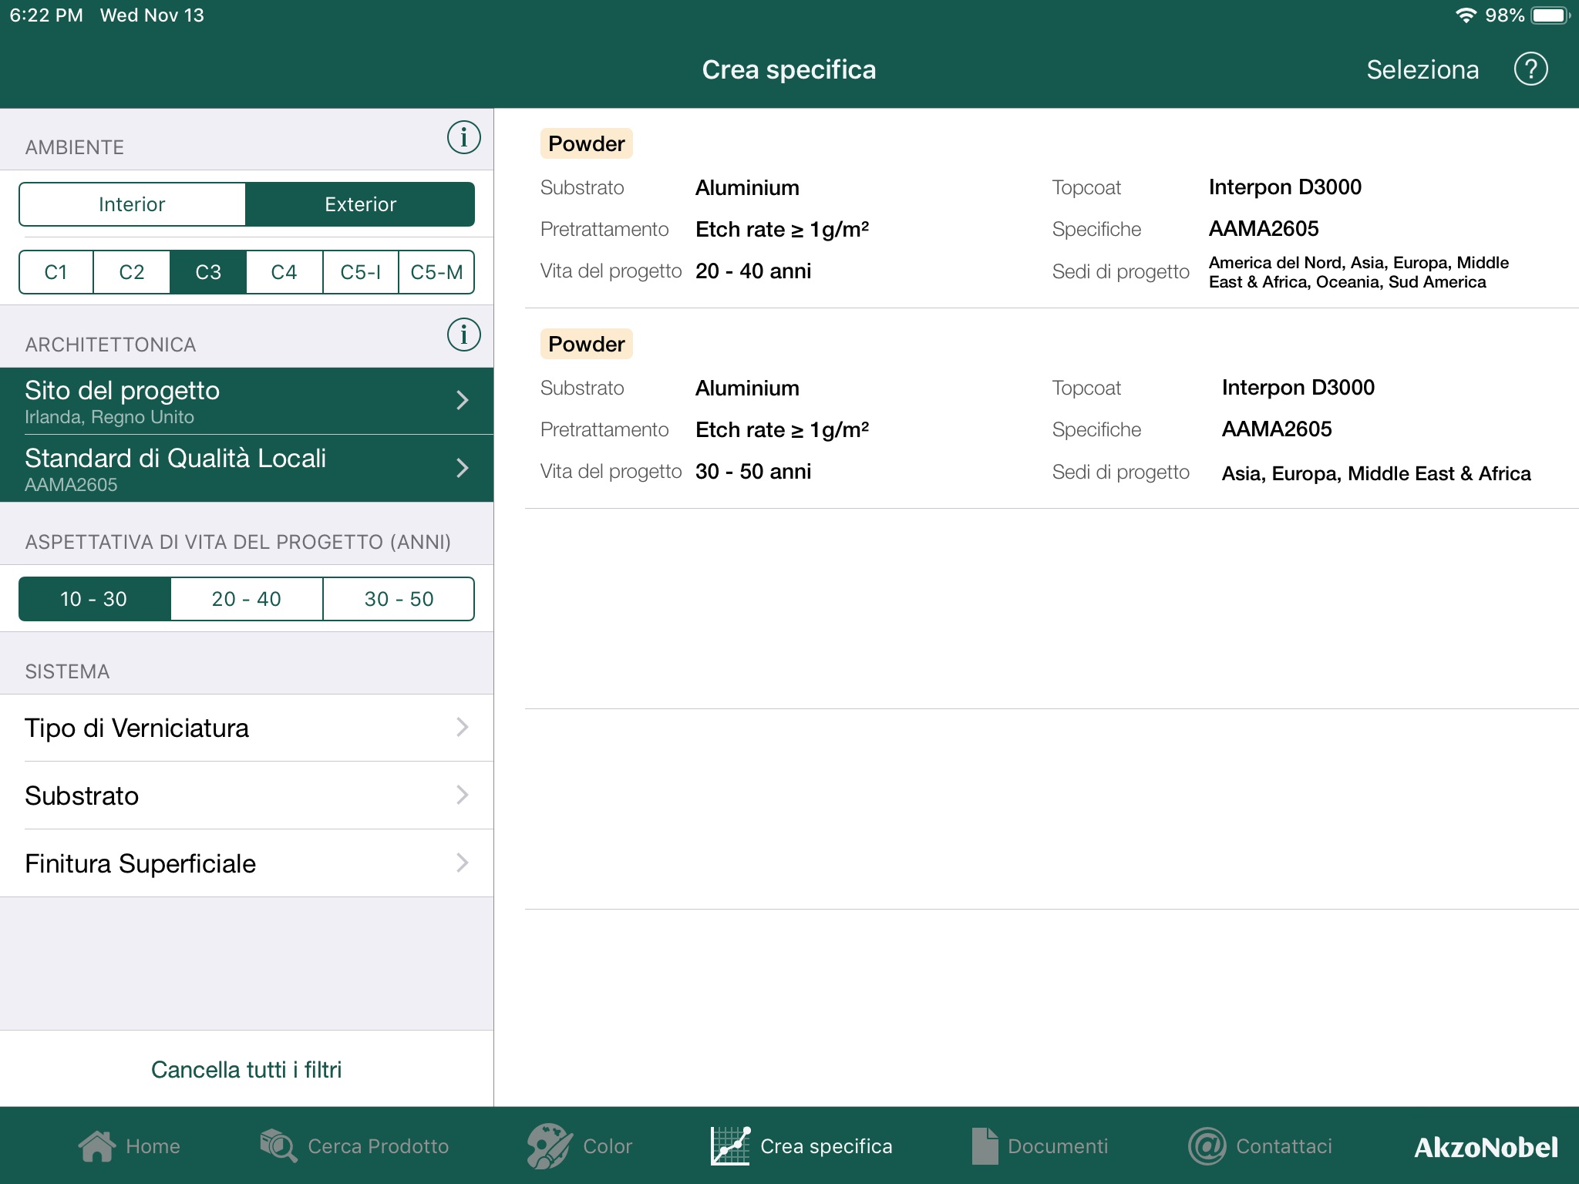
Task: Expand Finitura Superficiale chevron
Action: click(462, 863)
